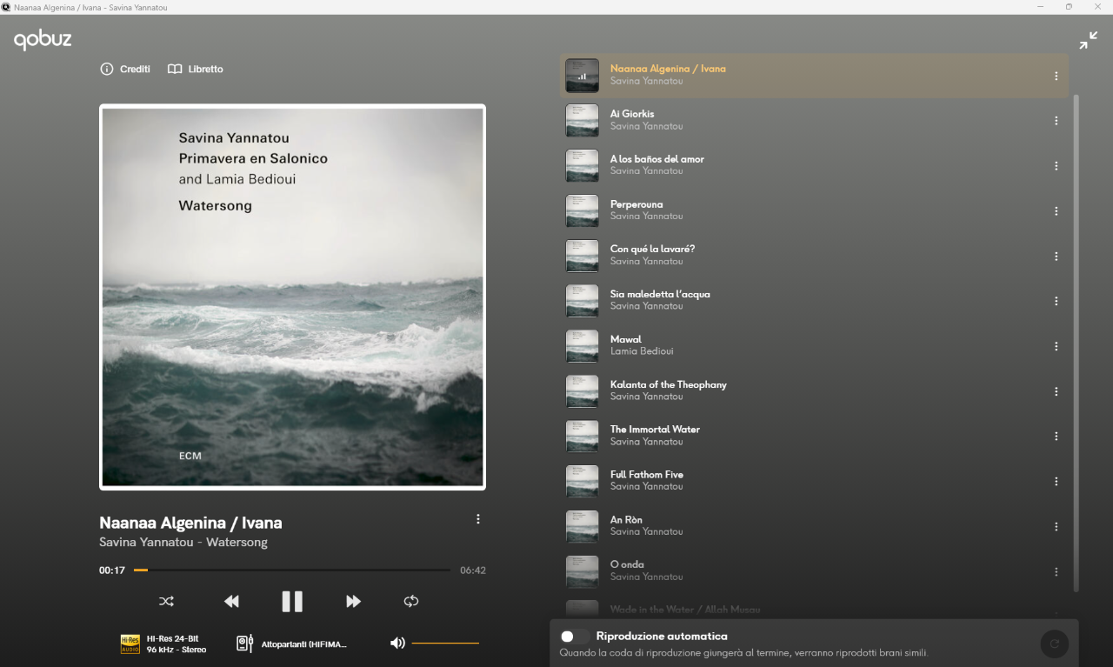Open options menu for A los baños del amor
This screenshot has height=667, width=1113.
click(x=1056, y=166)
